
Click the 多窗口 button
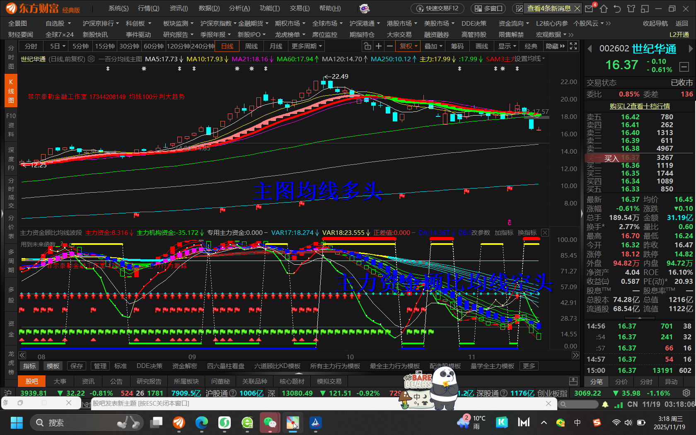tap(488, 8)
